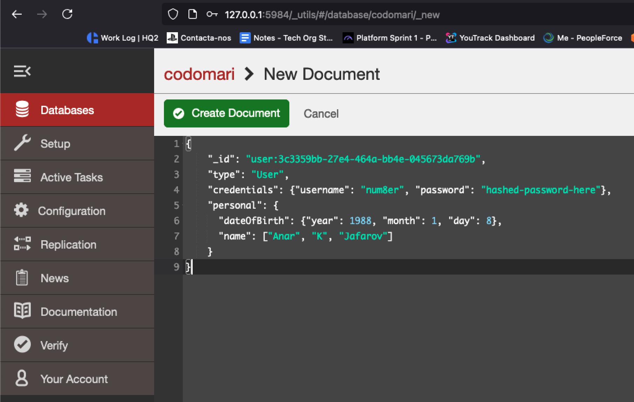Click the "hashed-password-here" value
The image size is (634, 402).
pos(540,190)
